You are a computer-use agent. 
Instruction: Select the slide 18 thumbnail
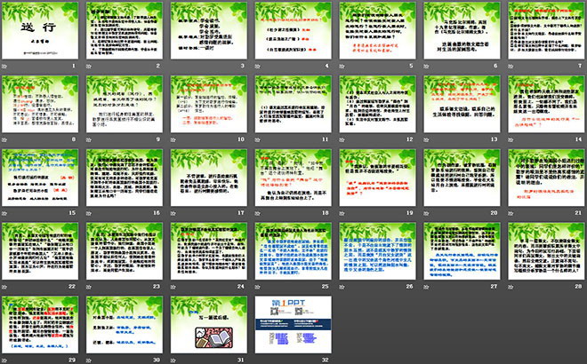pyautogui.click(x=293, y=178)
